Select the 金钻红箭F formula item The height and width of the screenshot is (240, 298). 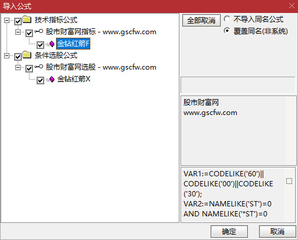pos(73,44)
